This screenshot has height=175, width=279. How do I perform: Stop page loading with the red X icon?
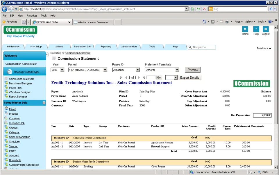click(x=204, y=9)
